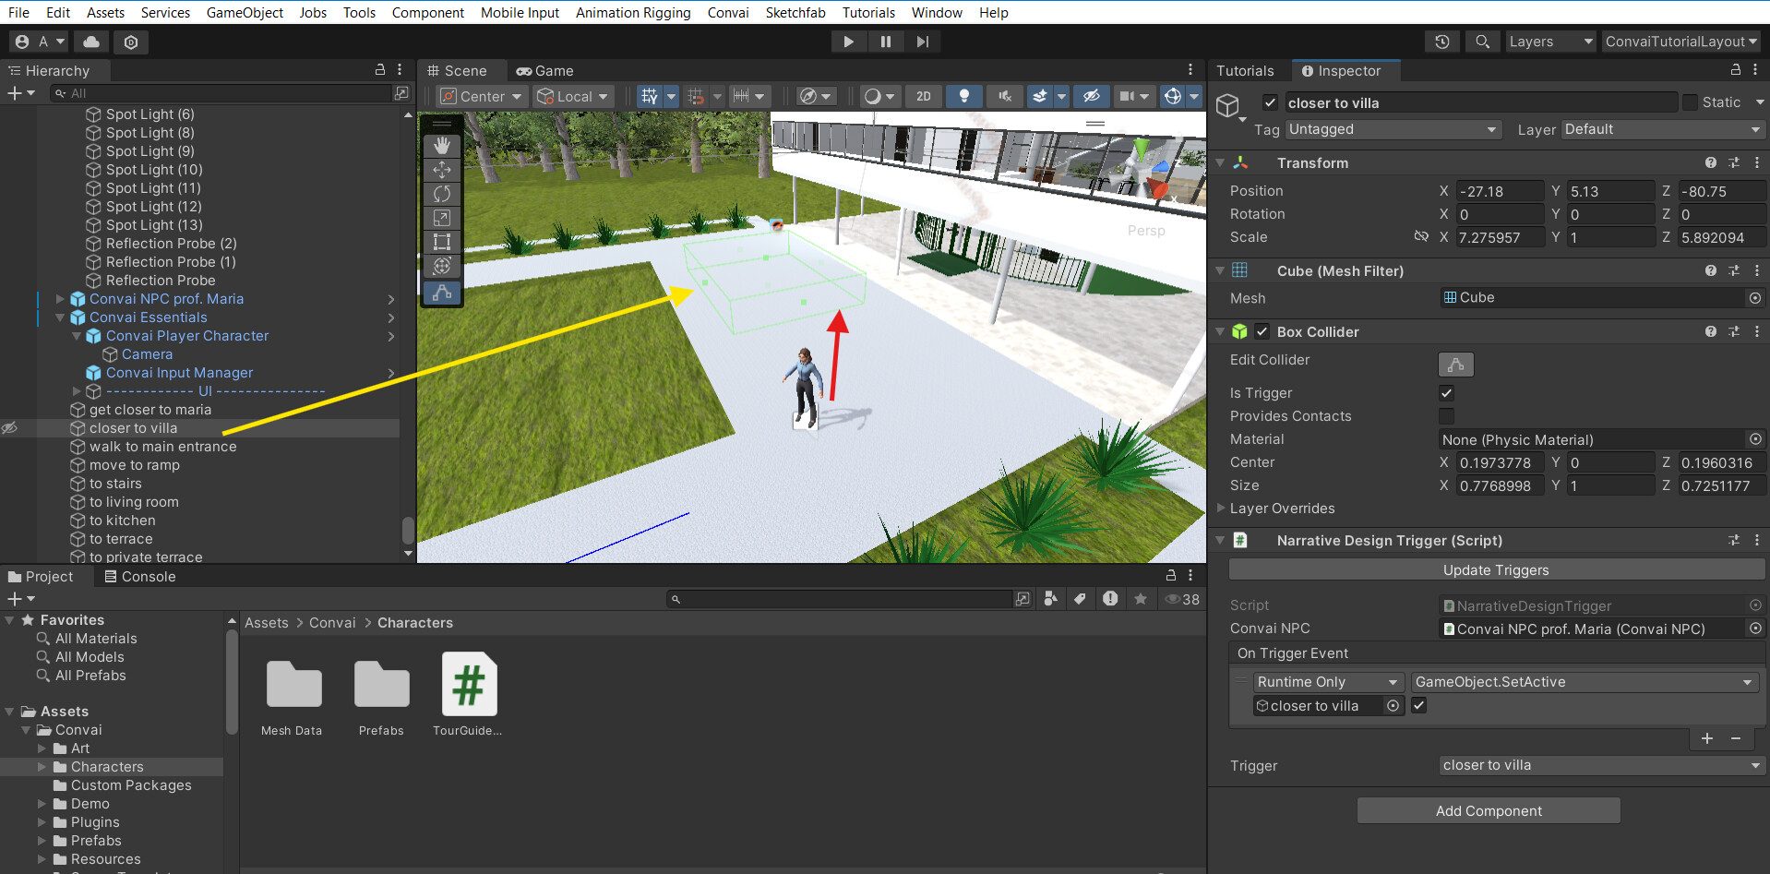Open the cloud services icon
This screenshot has height=874, width=1770.
(x=91, y=42)
